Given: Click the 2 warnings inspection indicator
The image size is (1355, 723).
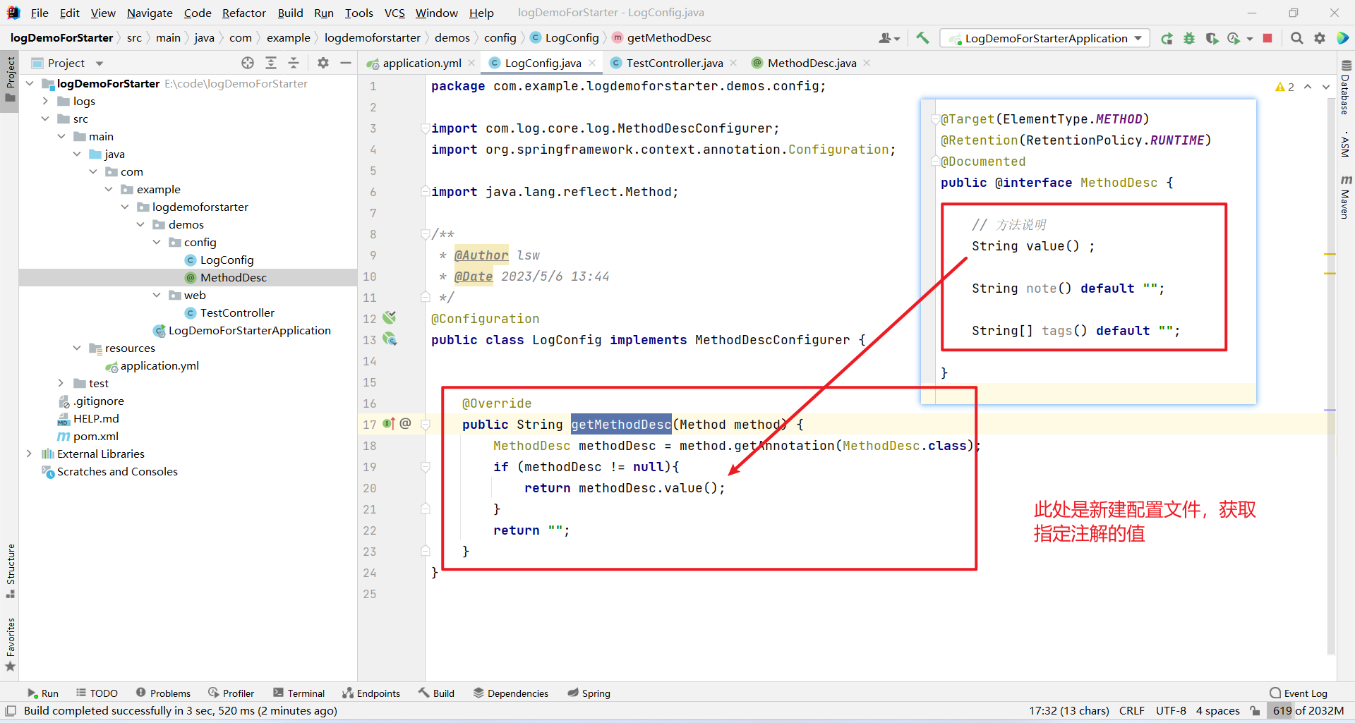Looking at the screenshot, I should pyautogui.click(x=1284, y=86).
